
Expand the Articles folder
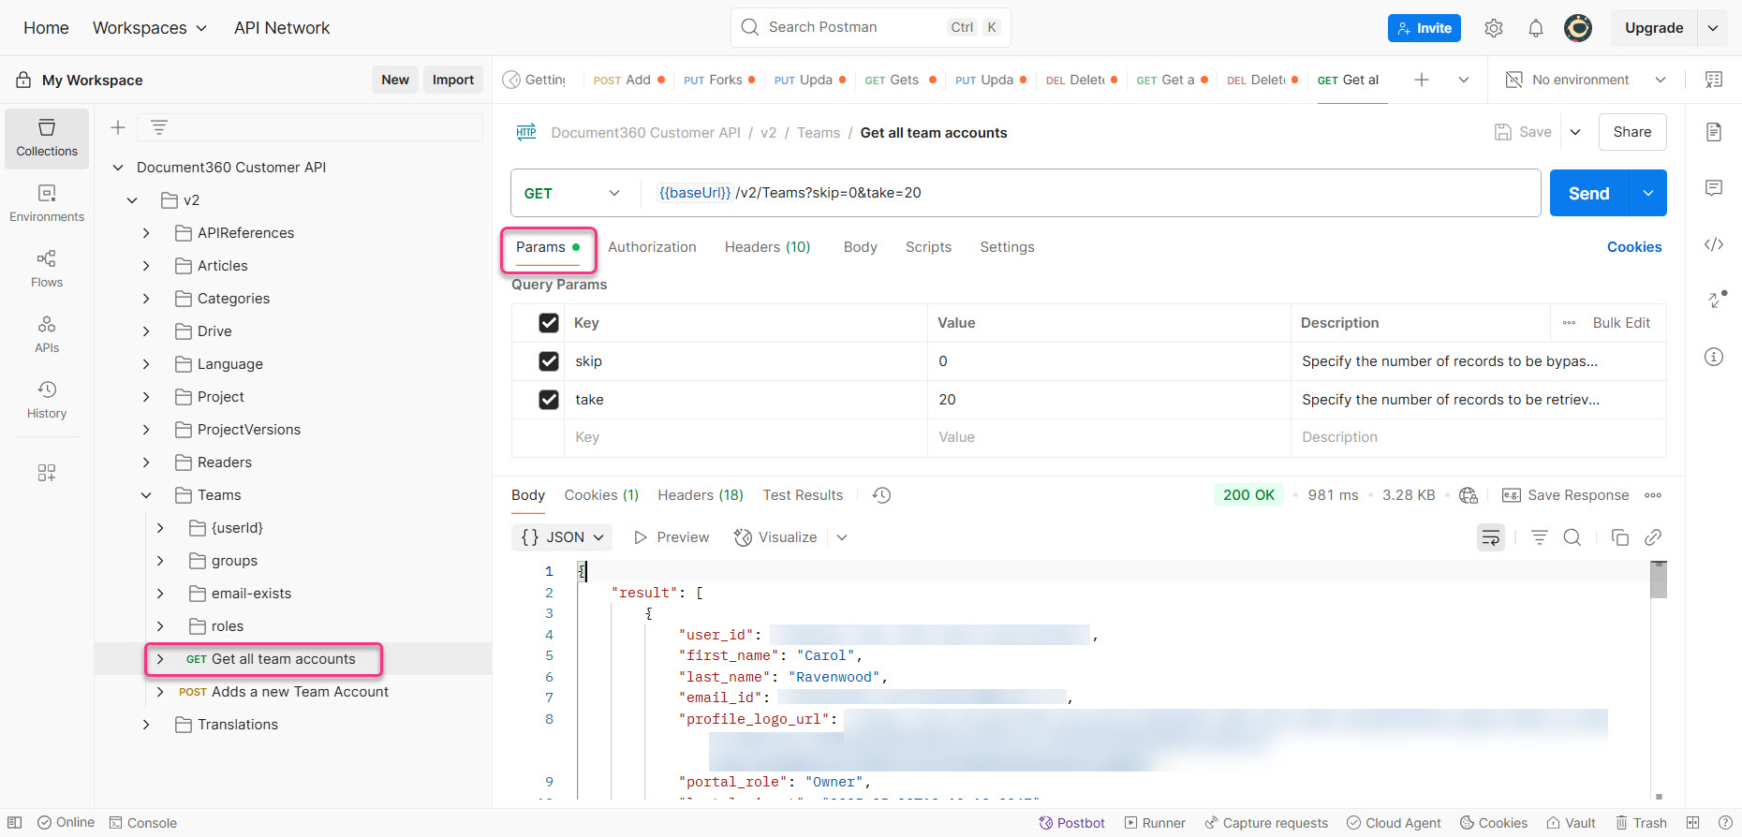(146, 266)
